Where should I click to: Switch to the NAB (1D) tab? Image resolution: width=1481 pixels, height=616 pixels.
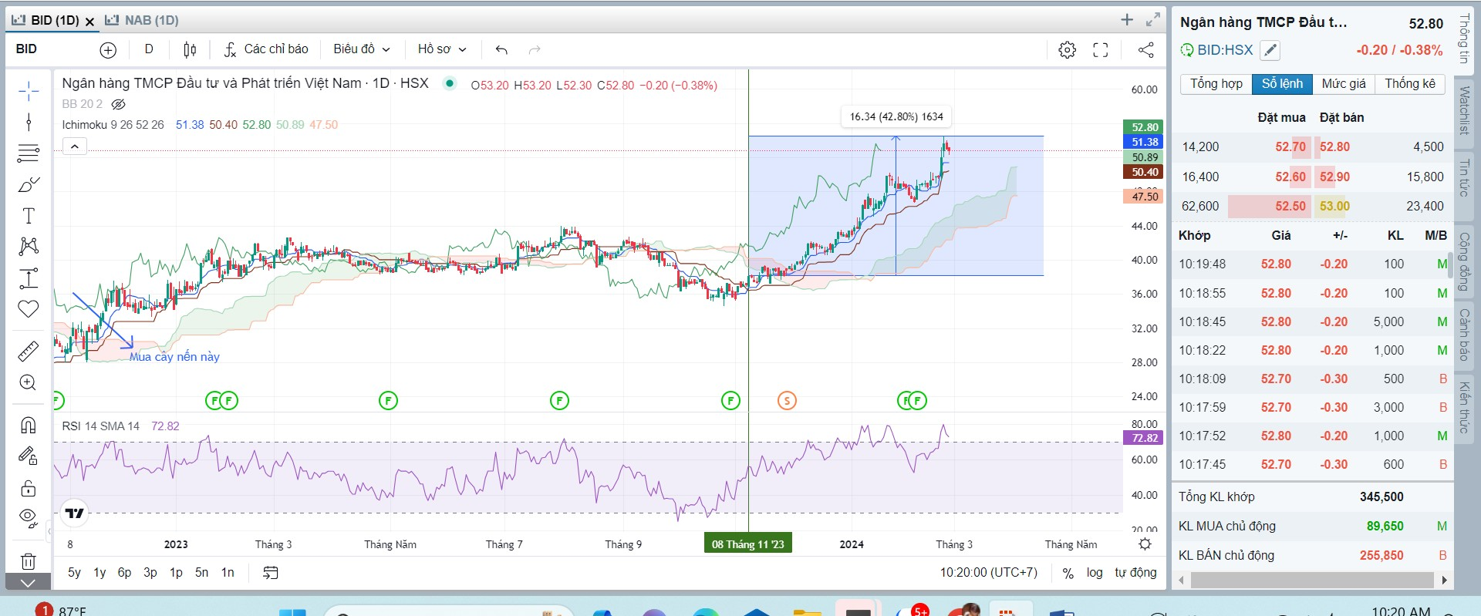pyautogui.click(x=142, y=20)
